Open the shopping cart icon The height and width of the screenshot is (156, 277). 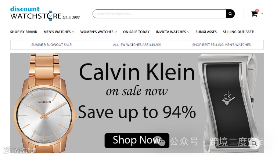(254, 14)
